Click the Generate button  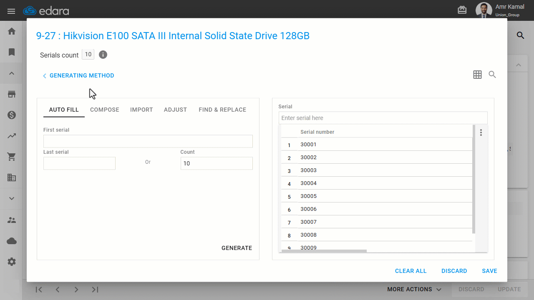point(237,248)
